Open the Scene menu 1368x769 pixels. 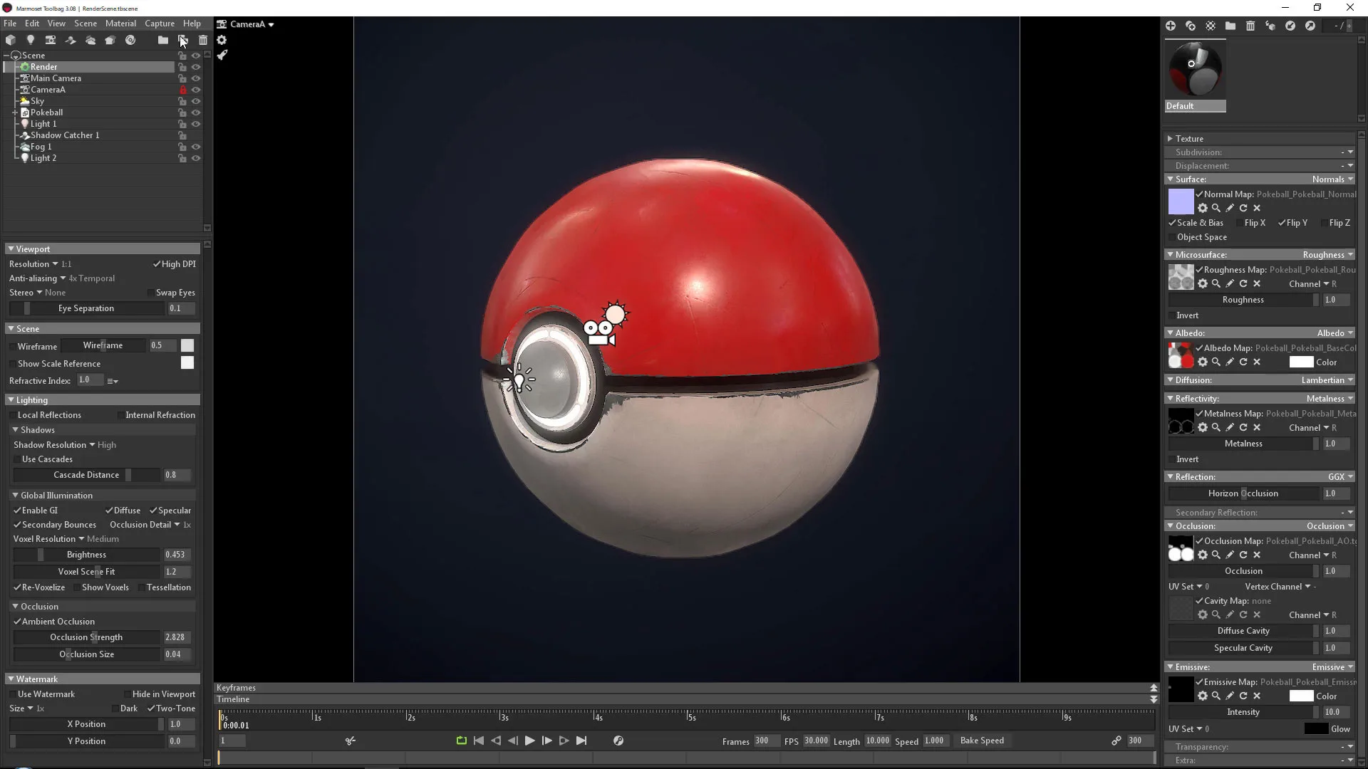(x=85, y=23)
